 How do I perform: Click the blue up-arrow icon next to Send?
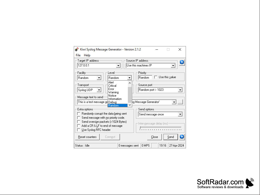tap(182, 137)
